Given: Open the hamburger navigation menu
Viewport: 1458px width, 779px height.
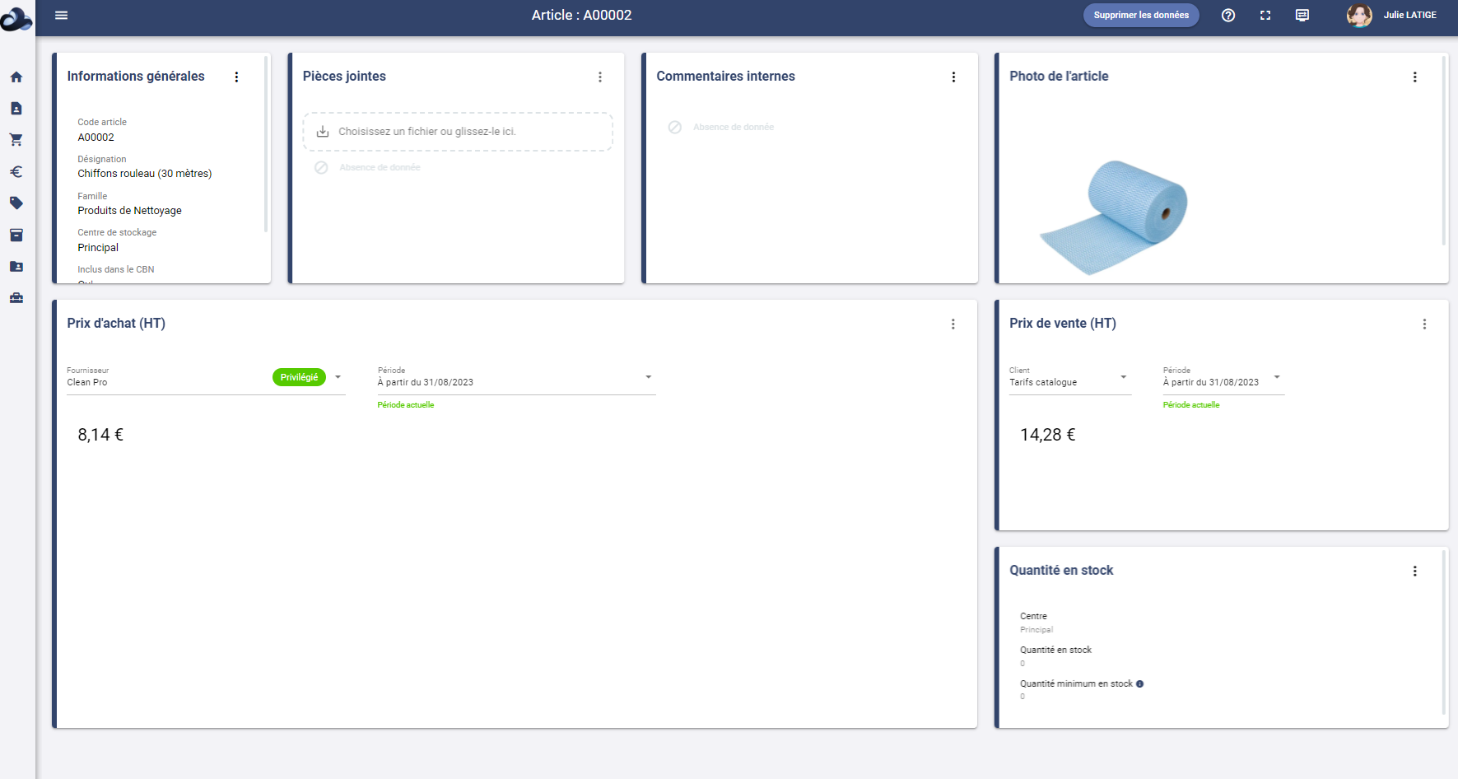Looking at the screenshot, I should [x=61, y=15].
